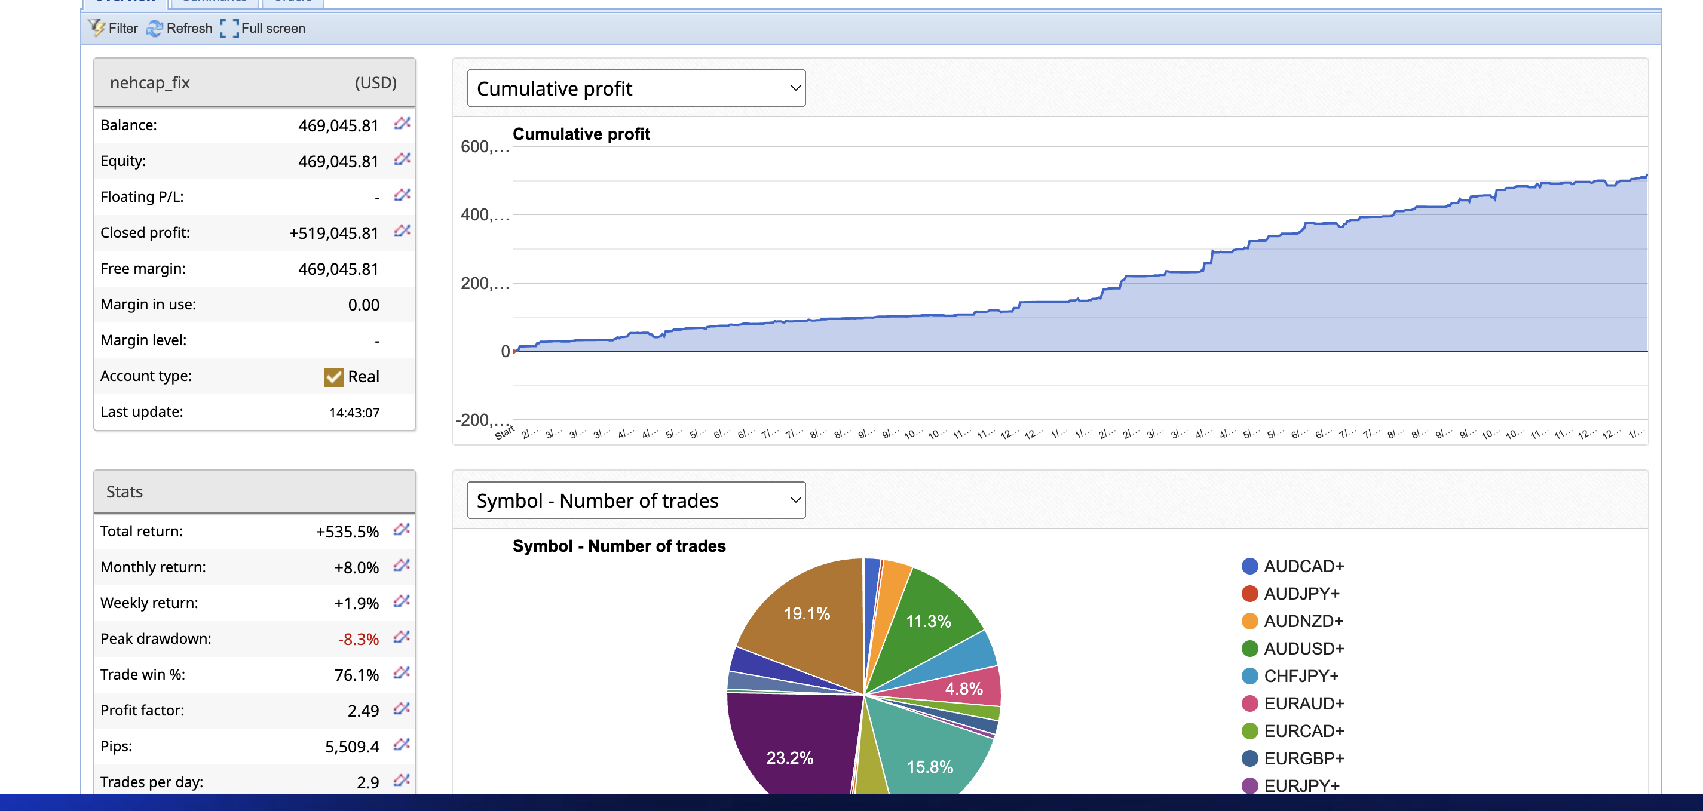Click chart icon next to Floating P/L
Screen dimensions: 1703x811
pyautogui.click(x=402, y=195)
